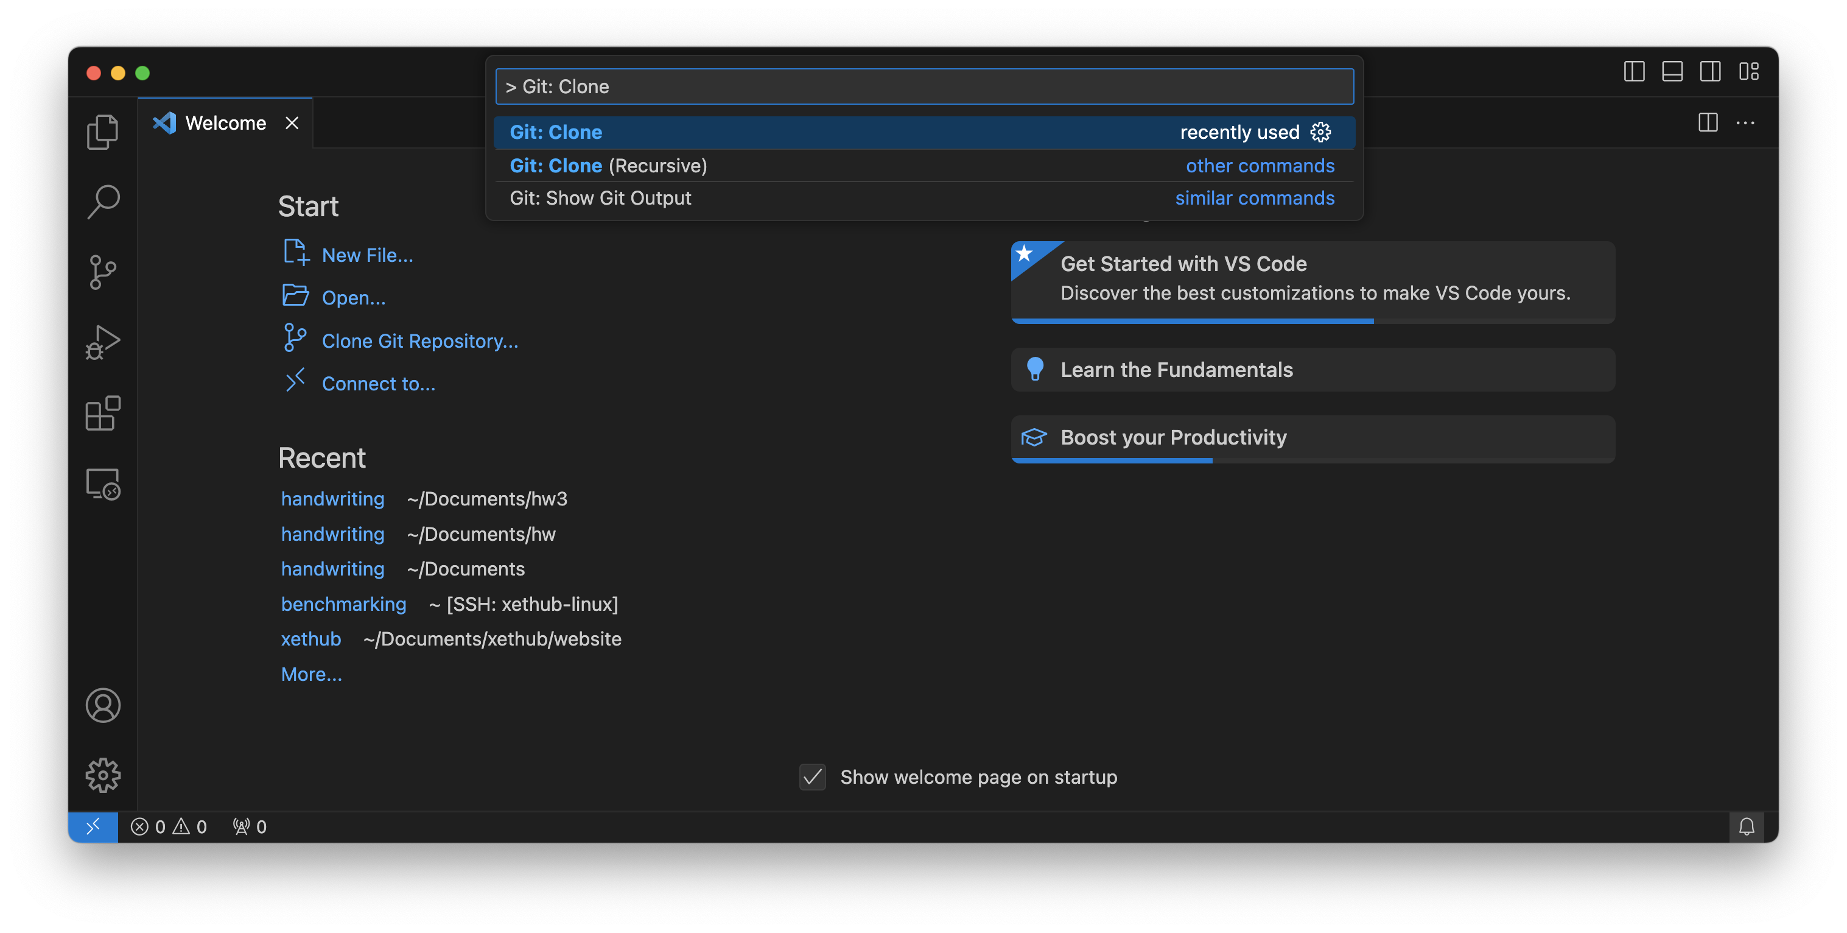
Task: Click the Accounts icon in activity bar
Action: (102, 706)
